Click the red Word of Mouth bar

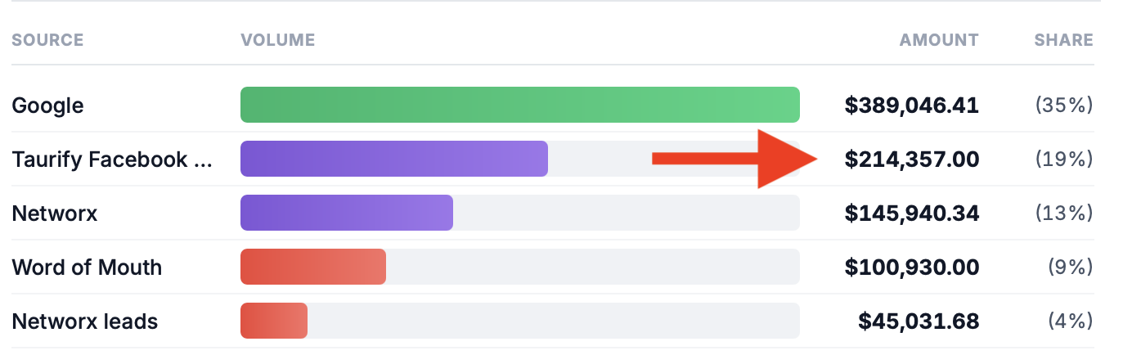(312, 267)
